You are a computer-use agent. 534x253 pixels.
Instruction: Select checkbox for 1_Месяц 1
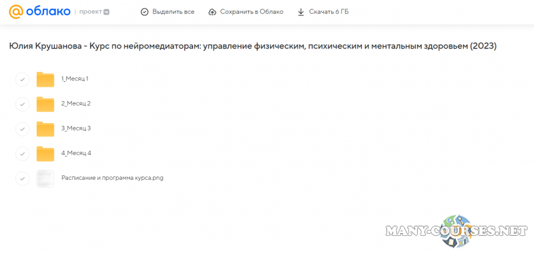[x=23, y=79]
